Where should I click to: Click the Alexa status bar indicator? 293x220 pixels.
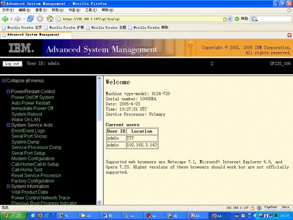pos(286,208)
